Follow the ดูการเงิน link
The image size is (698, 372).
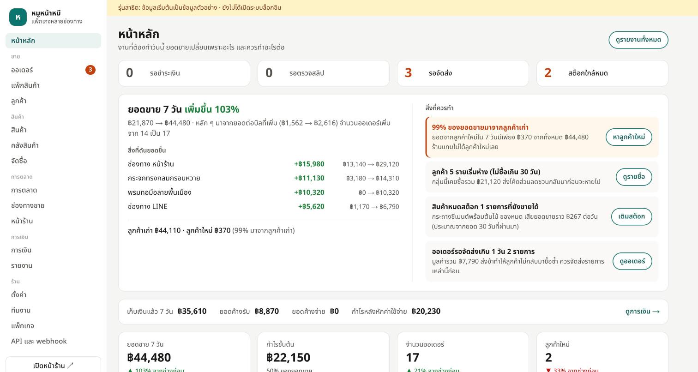click(643, 312)
